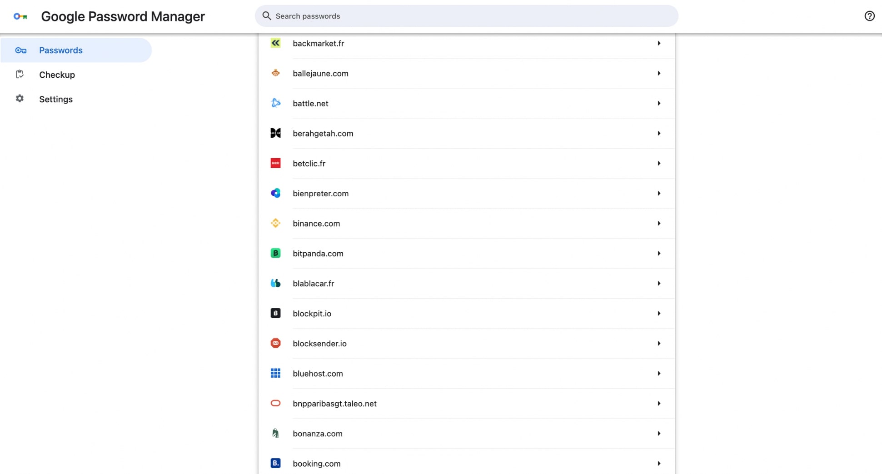Choose the bonanza.com site name
Viewport: 882px width, 474px height.
point(318,433)
